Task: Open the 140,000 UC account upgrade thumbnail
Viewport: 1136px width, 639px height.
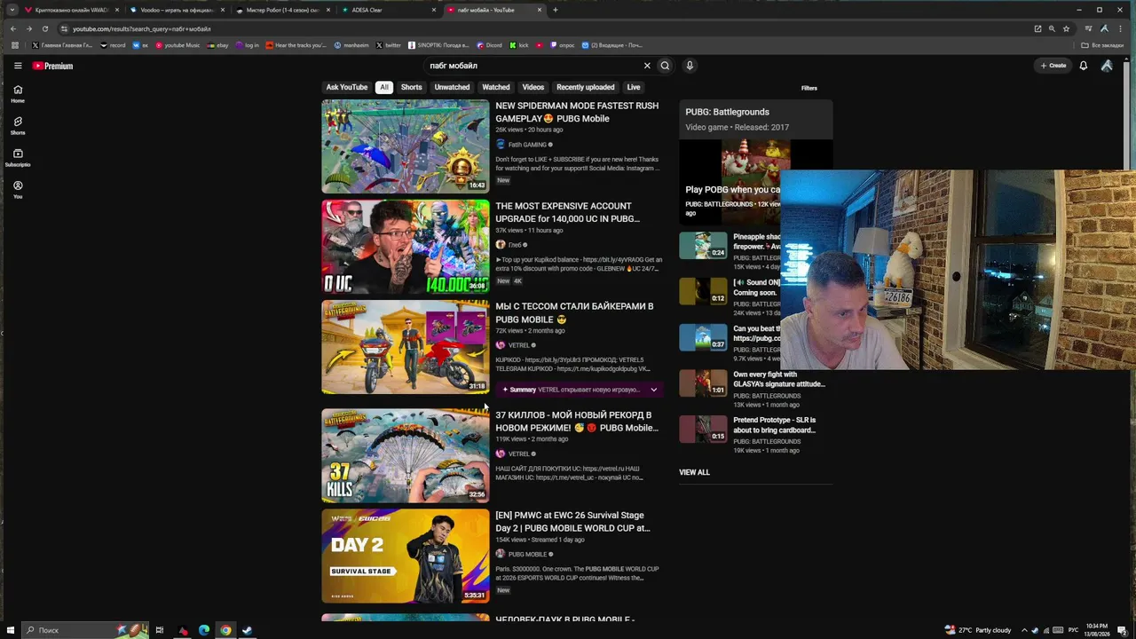Action: pos(406,247)
